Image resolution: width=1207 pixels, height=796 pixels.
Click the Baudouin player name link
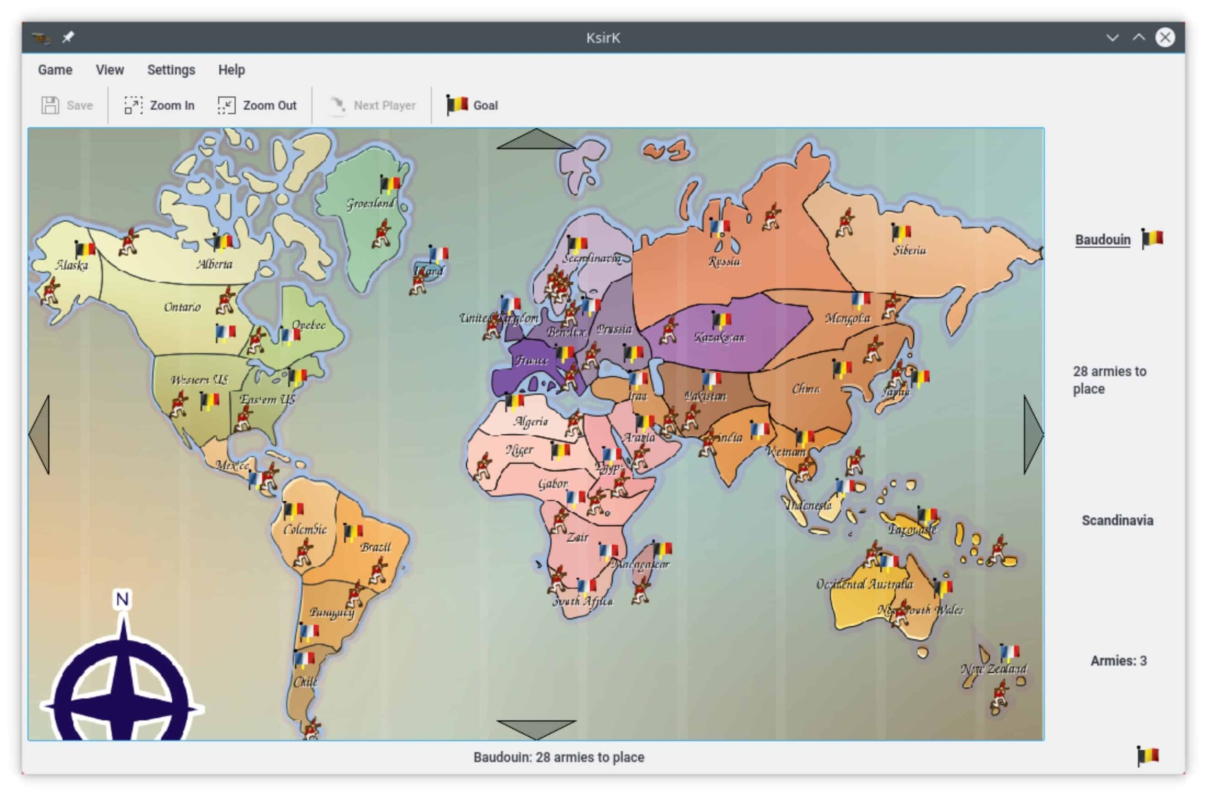[x=1102, y=240]
